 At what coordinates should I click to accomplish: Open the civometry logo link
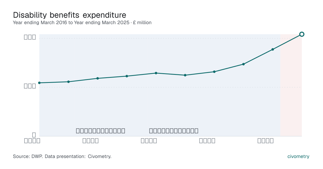(298, 156)
